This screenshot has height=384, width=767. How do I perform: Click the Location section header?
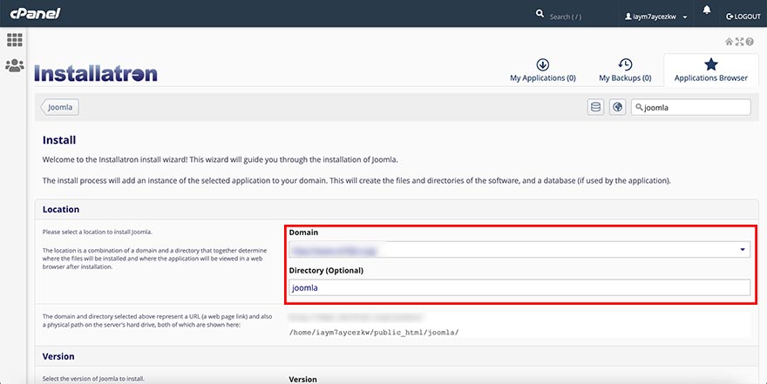397,209
